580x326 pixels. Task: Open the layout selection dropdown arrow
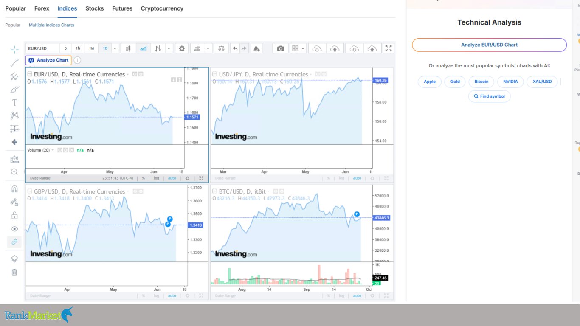click(x=303, y=48)
